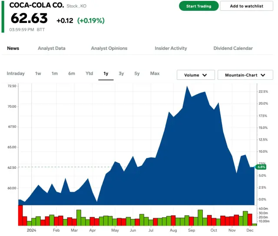
Task: Open the News tab
Action: (13, 48)
